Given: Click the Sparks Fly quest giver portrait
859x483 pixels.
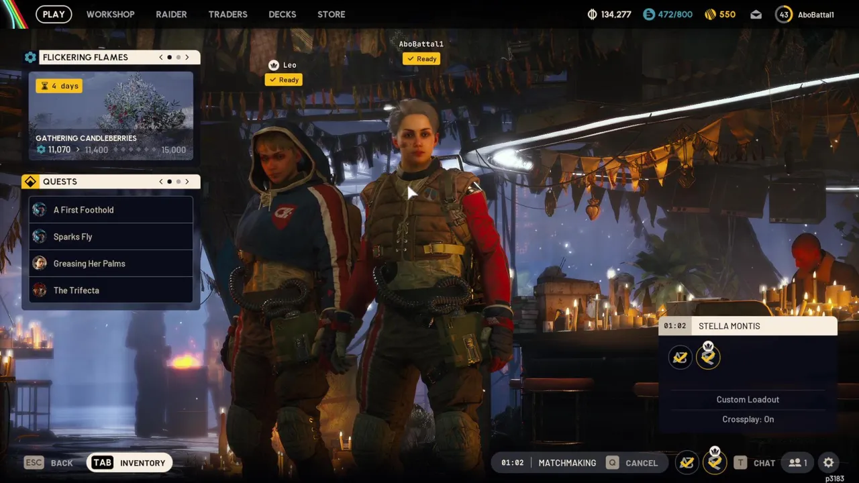Looking at the screenshot, I should pyautogui.click(x=40, y=237).
